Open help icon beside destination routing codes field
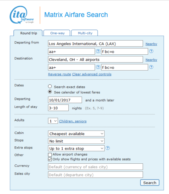The height and width of the screenshot is (194, 169). click(98, 67)
